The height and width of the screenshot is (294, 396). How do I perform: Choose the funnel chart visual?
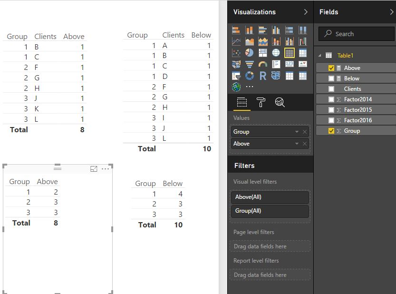[x=249, y=64]
